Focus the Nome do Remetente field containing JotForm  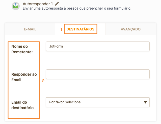pos(98,46)
